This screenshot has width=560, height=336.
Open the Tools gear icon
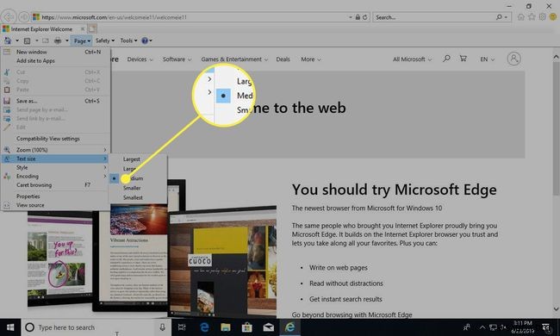click(x=542, y=16)
